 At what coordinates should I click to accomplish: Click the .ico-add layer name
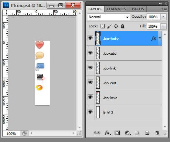point(109,54)
